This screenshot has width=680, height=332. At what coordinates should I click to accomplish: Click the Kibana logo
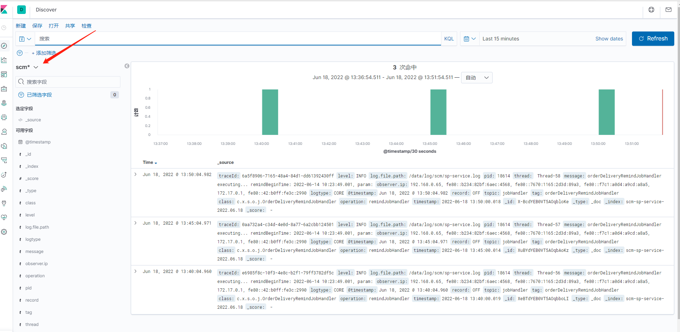tap(4, 10)
